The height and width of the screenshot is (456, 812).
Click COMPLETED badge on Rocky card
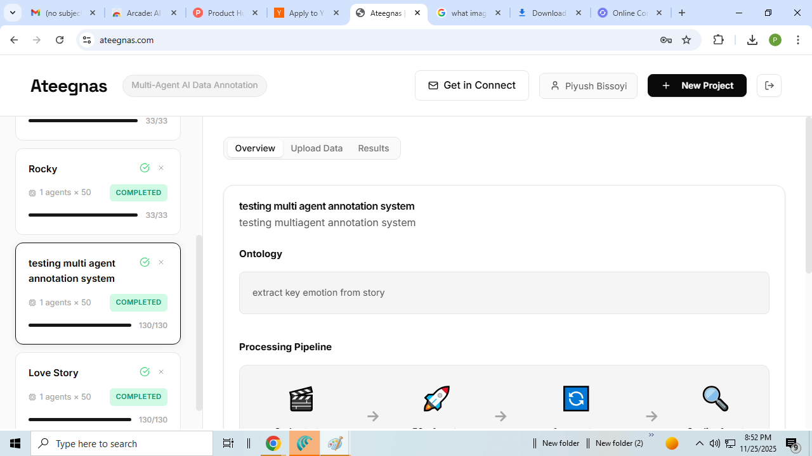[138, 193]
